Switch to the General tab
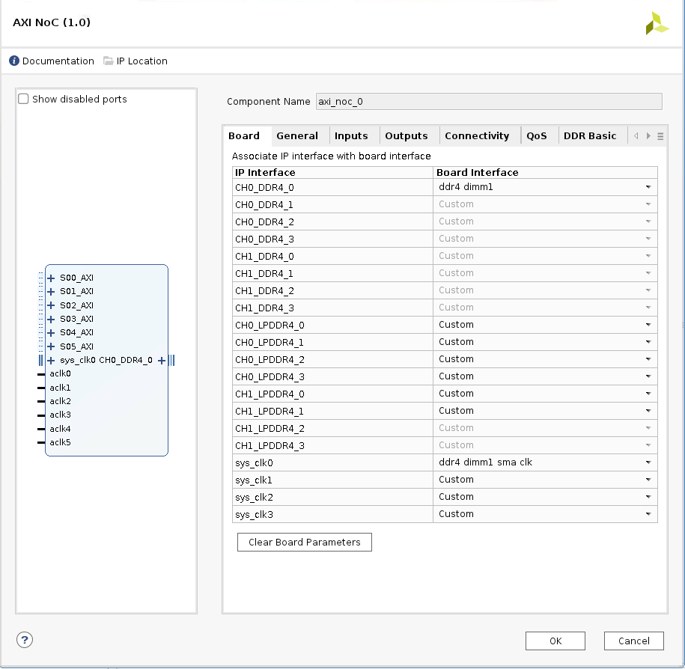Screen dimensions: 685x669 click(x=297, y=135)
